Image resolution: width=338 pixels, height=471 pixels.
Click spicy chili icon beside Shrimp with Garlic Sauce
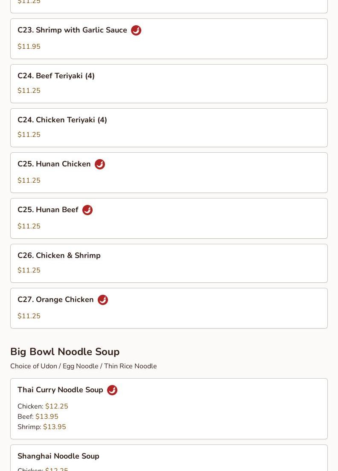pyautogui.click(x=136, y=30)
